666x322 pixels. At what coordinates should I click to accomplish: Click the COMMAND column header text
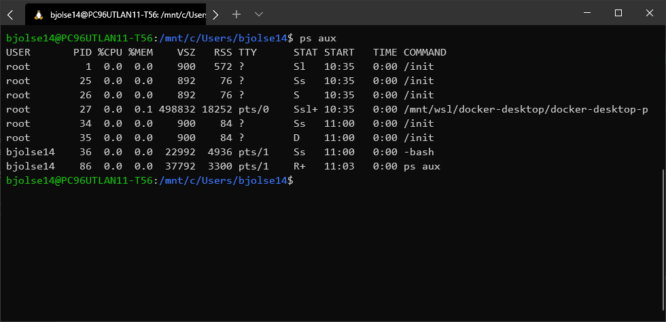425,53
